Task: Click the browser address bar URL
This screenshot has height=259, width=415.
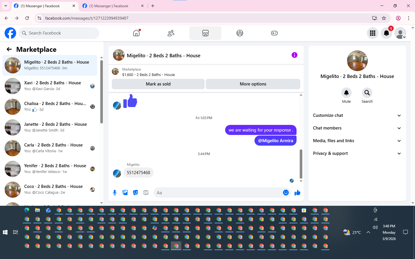Action: pyautogui.click(x=87, y=18)
